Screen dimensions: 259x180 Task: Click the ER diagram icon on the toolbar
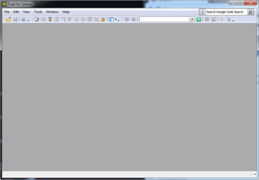pos(90,19)
